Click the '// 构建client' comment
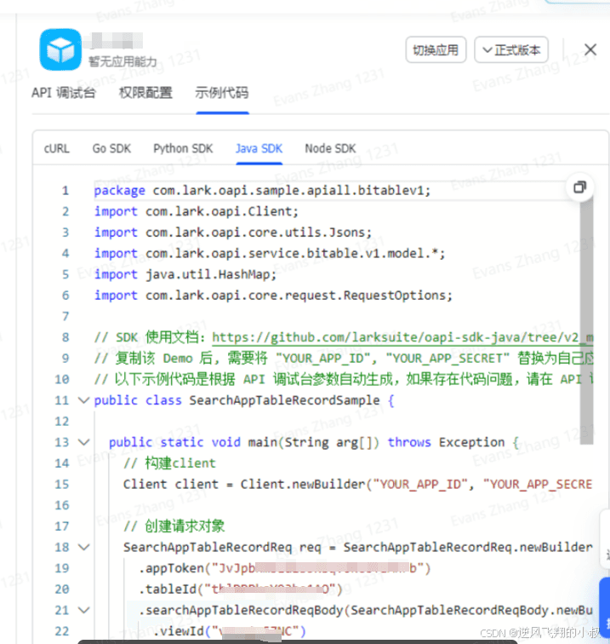The width and height of the screenshot is (610, 644). pos(169,463)
